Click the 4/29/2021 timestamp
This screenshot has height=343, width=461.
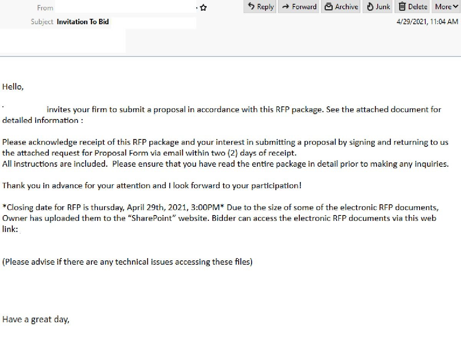pos(428,22)
